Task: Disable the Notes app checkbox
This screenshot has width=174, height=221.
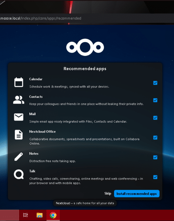Action: click(155, 157)
